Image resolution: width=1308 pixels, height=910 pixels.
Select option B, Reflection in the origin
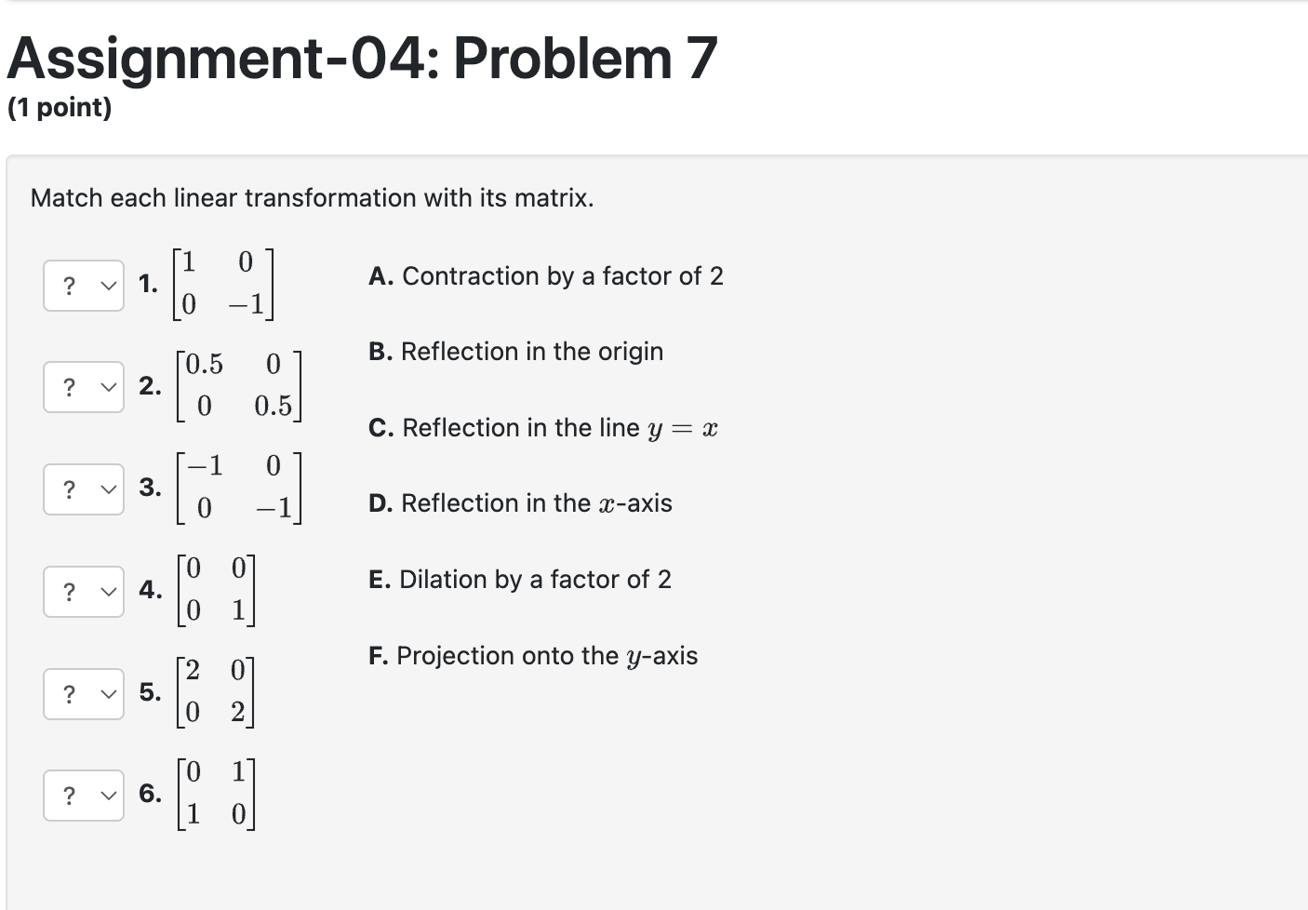coord(515,352)
